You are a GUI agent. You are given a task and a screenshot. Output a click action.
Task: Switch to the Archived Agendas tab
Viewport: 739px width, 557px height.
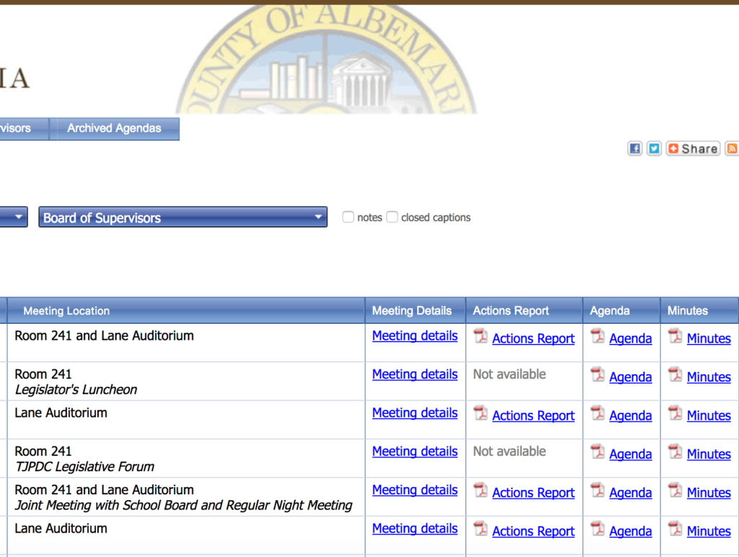click(114, 128)
